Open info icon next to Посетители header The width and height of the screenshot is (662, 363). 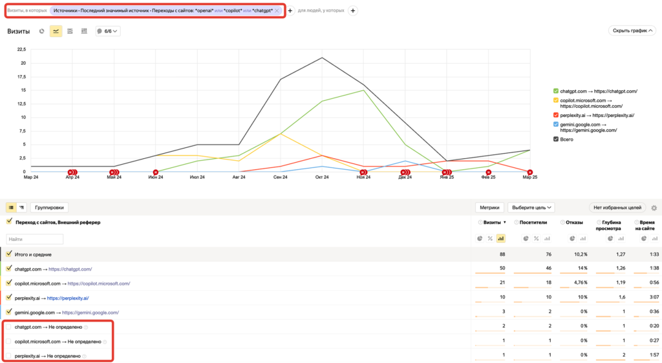pos(517,222)
